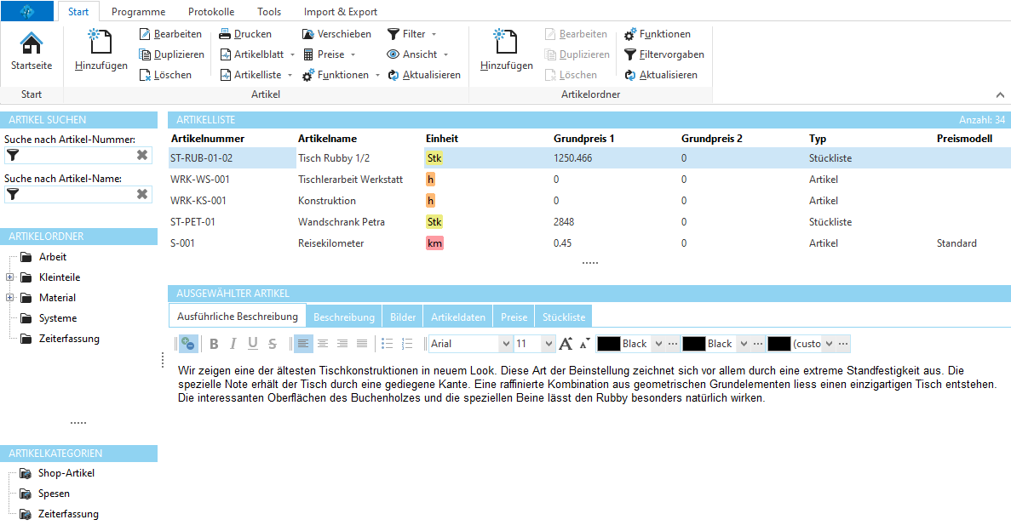This screenshot has height=531, width=1011.
Task: Click Duplizieren in the Artikel group
Action: (171, 54)
